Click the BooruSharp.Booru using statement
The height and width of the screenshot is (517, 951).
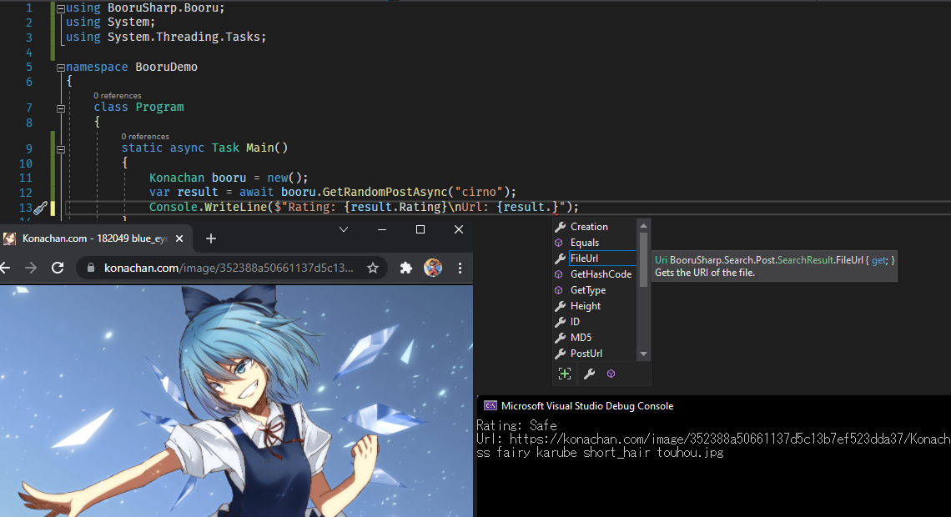tap(145, 8)
